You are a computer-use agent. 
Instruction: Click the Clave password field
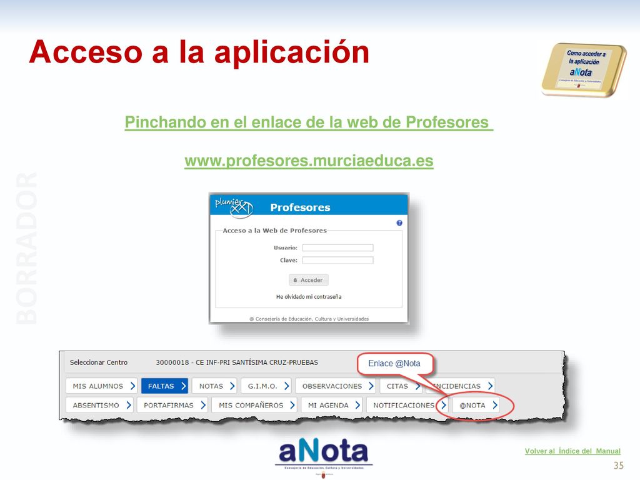[337, 260]
